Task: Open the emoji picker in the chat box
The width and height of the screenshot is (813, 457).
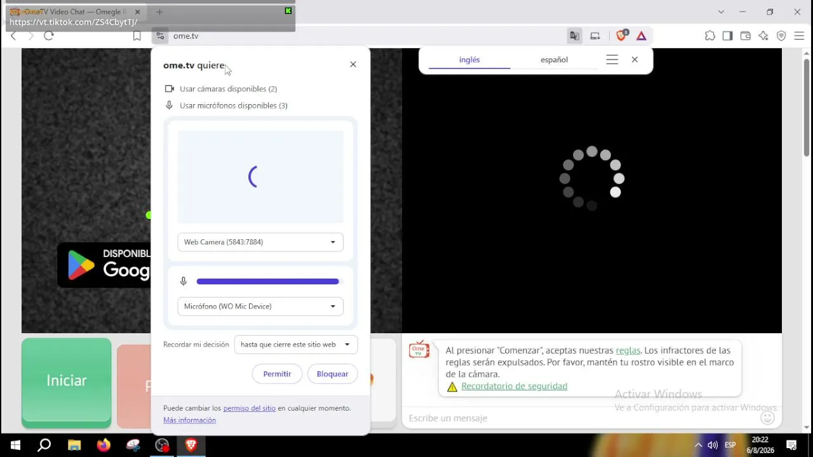Action: [768, 417]
